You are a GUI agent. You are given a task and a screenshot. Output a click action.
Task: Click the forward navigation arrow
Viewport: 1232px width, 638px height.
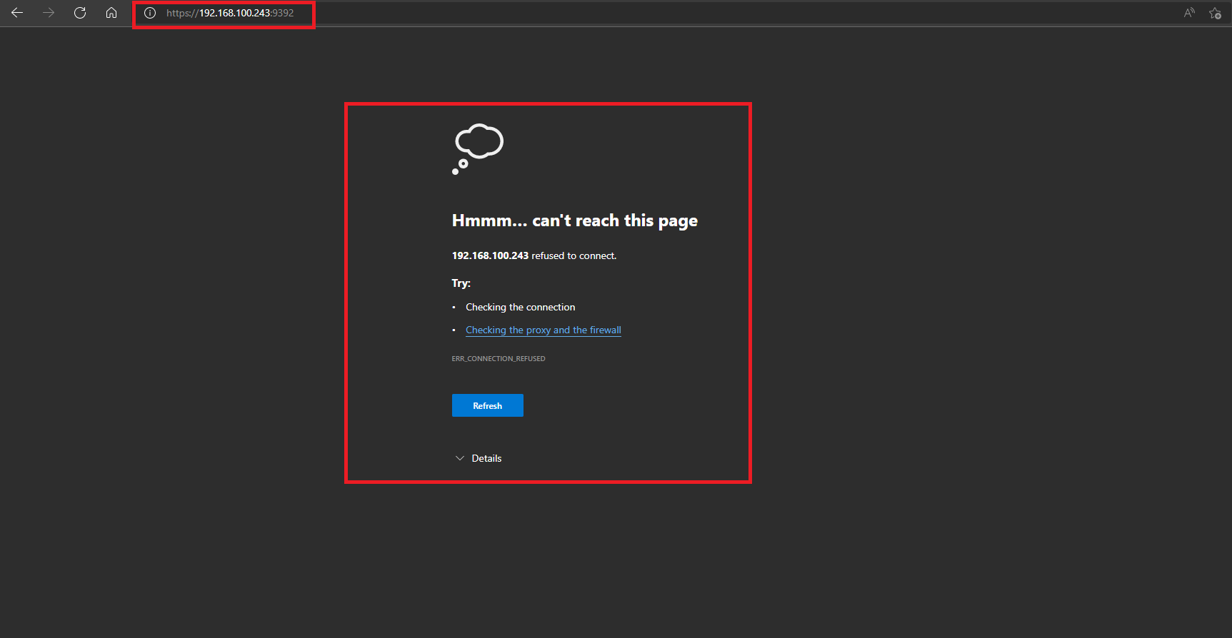click(x=49, y=13)
